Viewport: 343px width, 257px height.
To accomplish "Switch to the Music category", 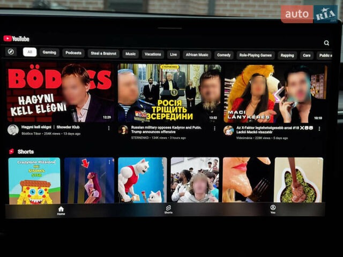I will [x=130, y=54].
